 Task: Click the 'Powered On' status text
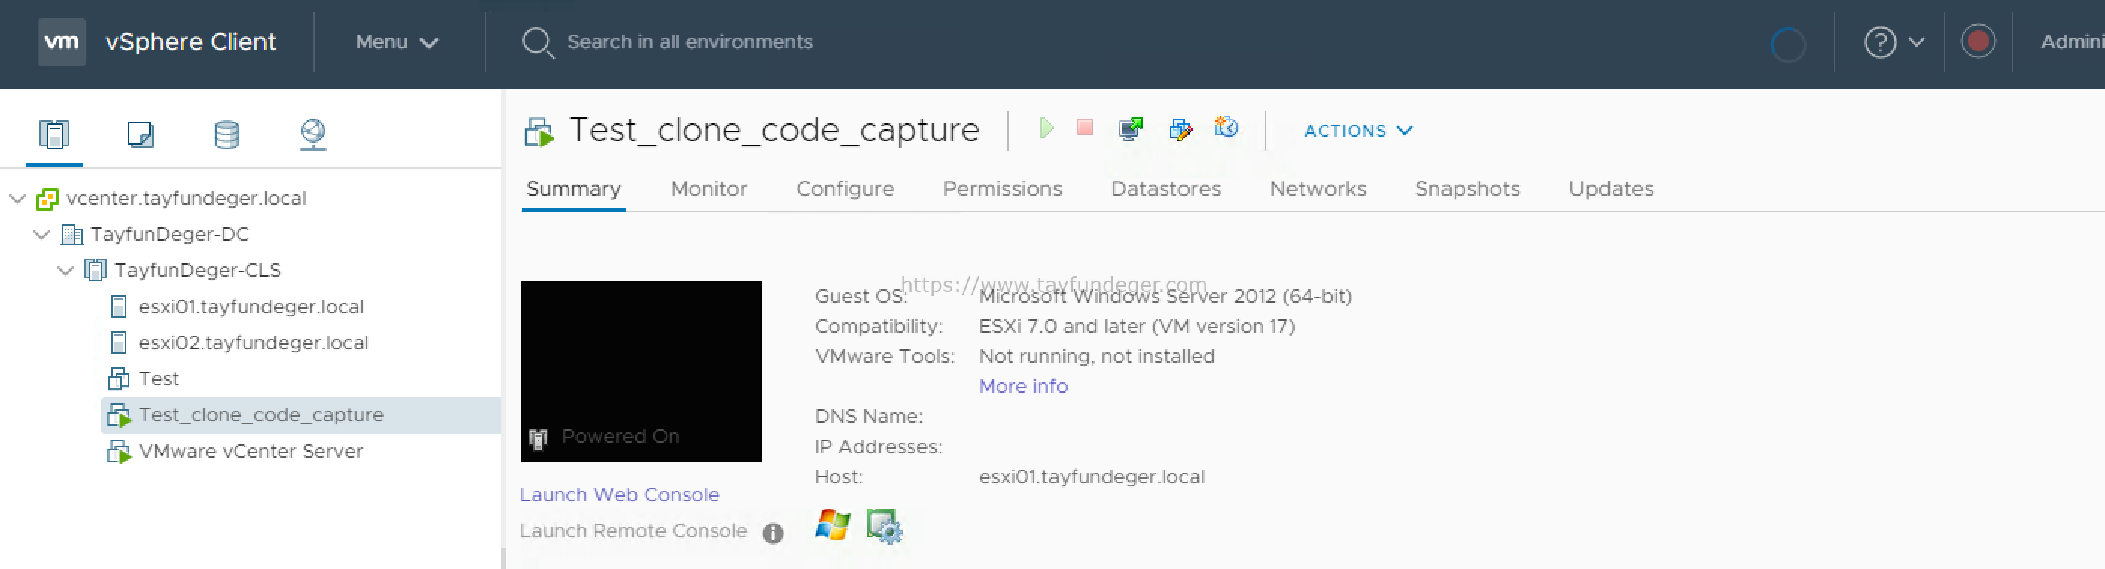620,436
